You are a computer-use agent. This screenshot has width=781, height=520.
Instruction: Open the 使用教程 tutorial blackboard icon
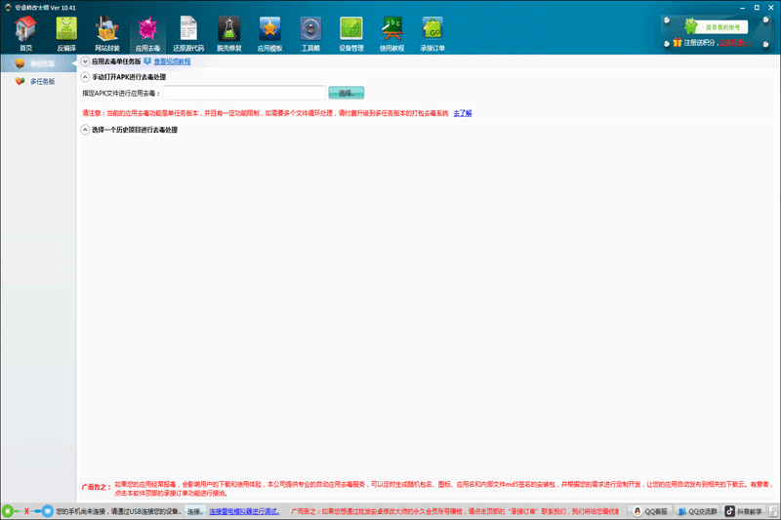coord(392,33)
